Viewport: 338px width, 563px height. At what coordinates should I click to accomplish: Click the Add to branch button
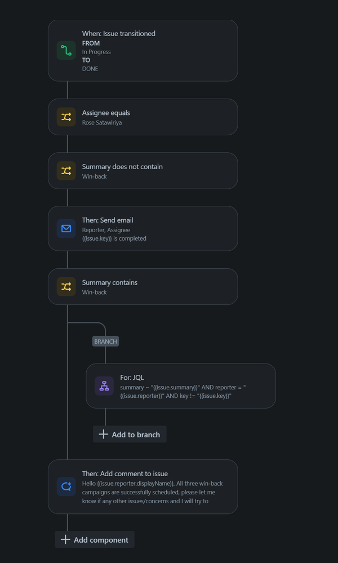coord(130,434)
